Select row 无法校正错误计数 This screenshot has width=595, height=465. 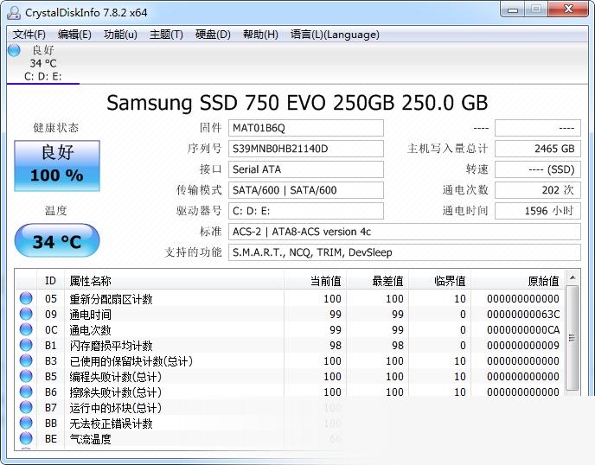coord(290,423)
